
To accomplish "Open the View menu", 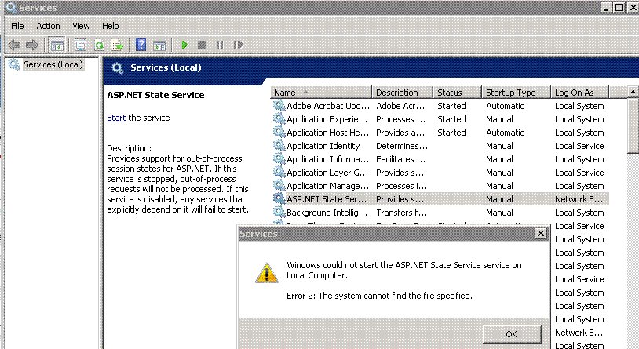I will [x=81, y=26].
